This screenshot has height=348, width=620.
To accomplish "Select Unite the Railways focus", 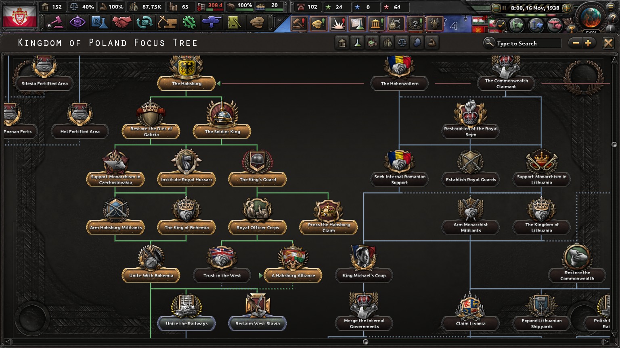I will pos(186,323).
